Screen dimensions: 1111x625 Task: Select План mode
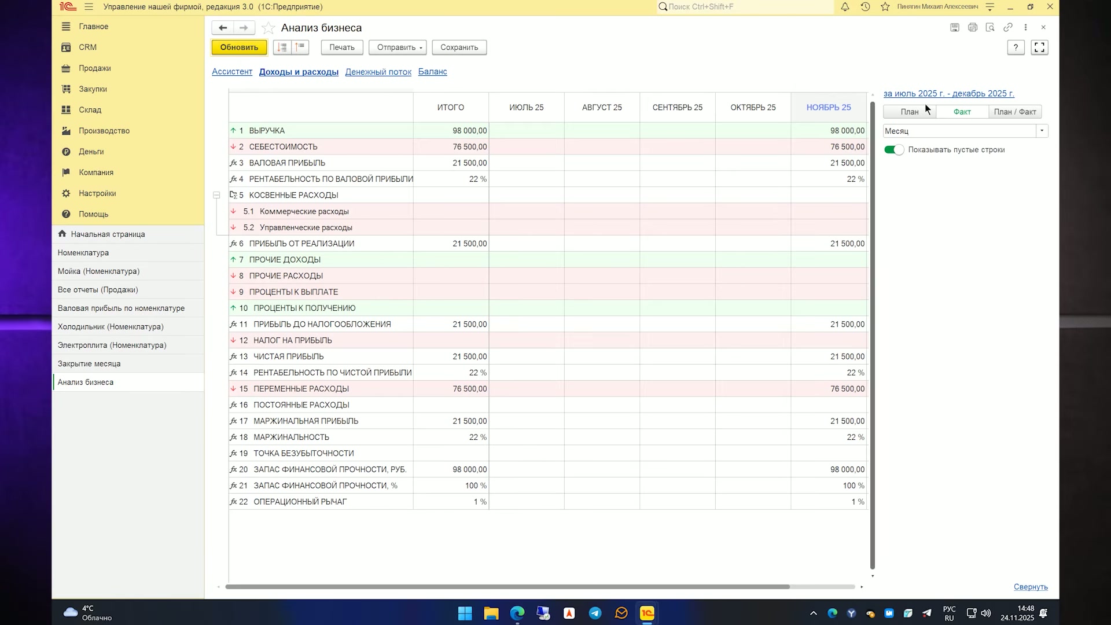(x=910, y=112)
